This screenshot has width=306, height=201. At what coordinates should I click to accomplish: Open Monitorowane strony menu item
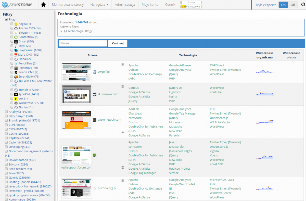click(67, 5)
